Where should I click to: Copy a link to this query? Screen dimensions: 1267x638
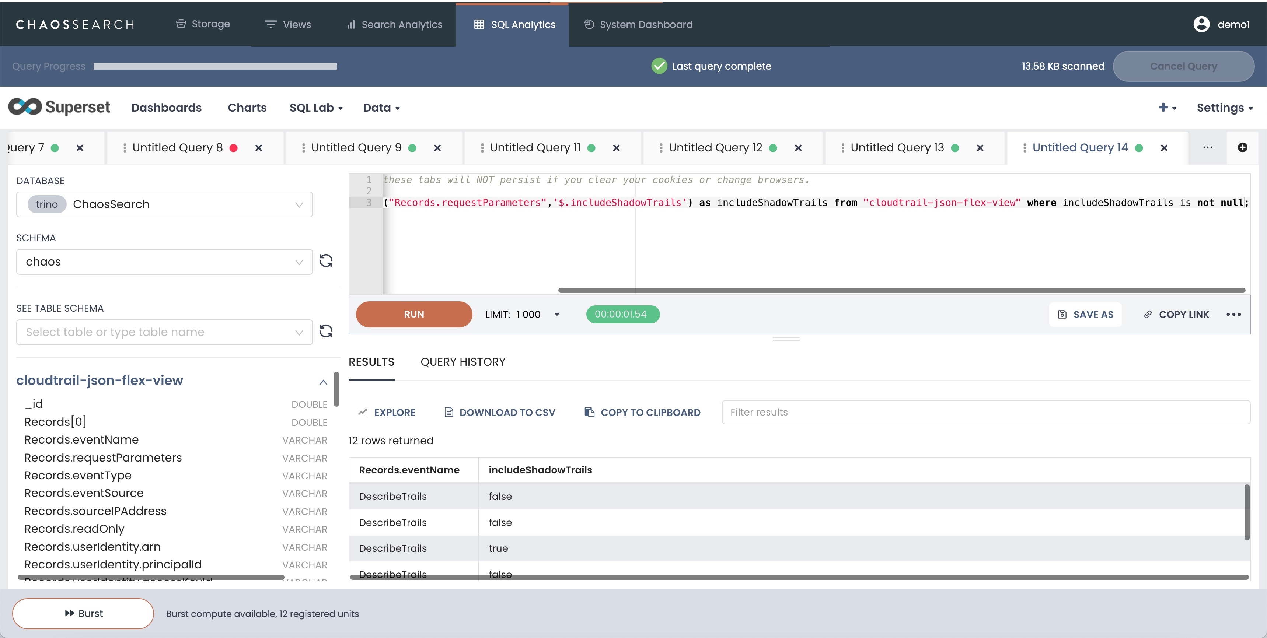point(1176,314)
